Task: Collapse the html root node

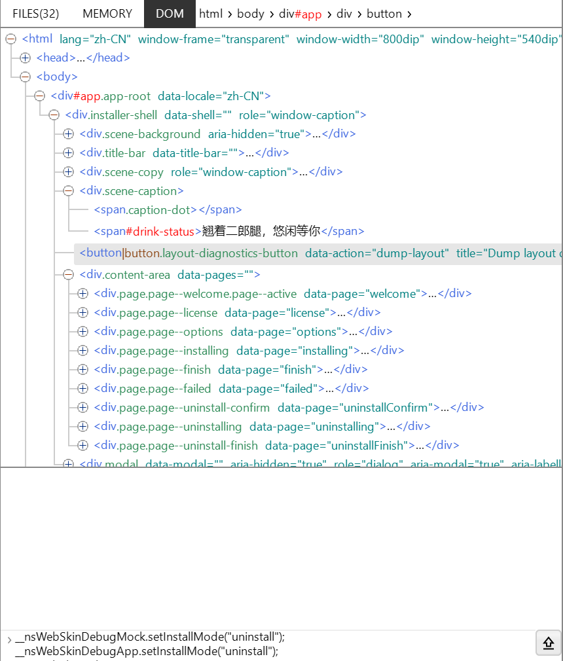Action: pyautogui.click(x=11, y=39)
